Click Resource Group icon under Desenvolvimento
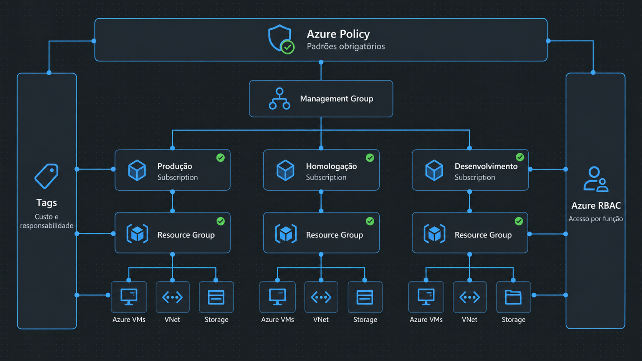Image resolution: width=642 pixels, height=361 pixels. (x=435, y=234)
